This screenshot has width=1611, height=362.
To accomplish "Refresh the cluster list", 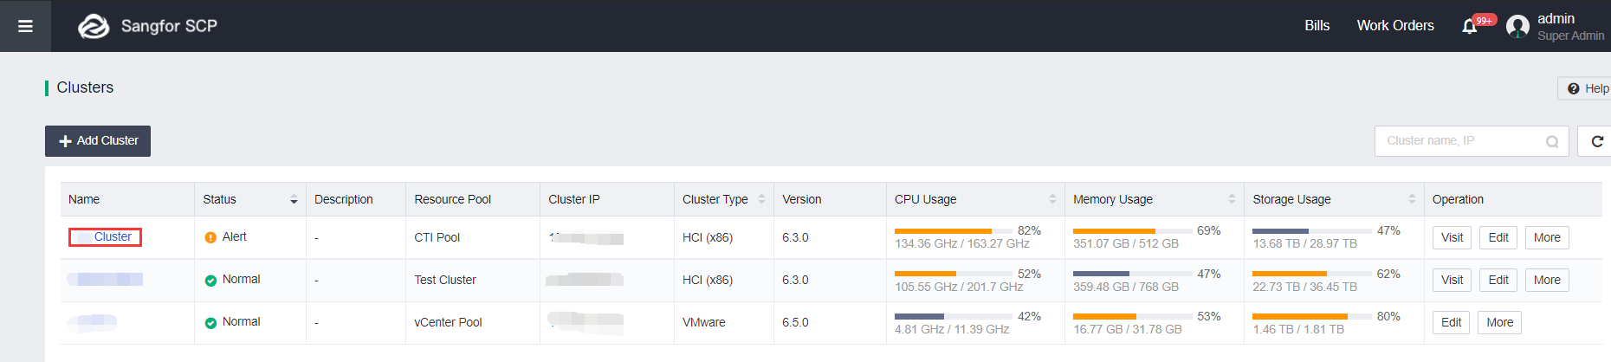I will 1597,141.
